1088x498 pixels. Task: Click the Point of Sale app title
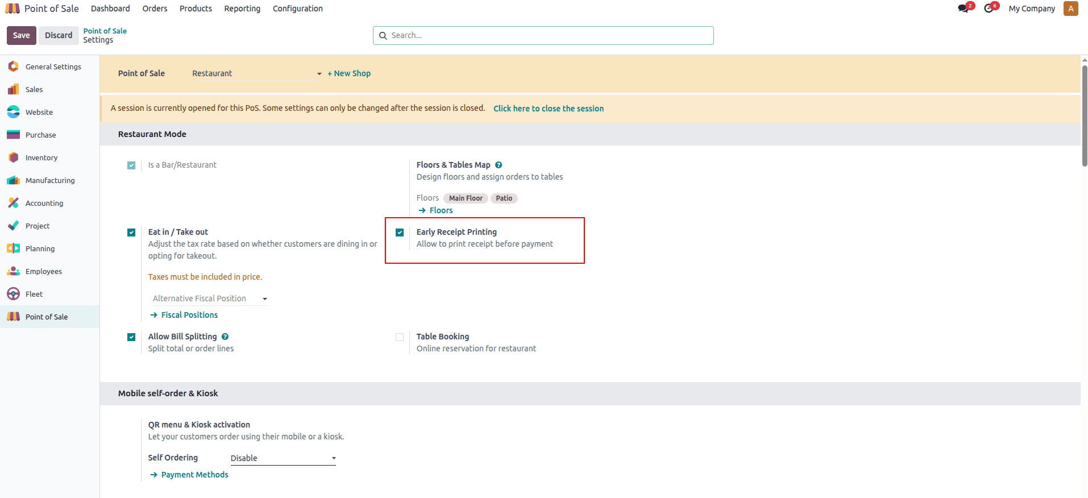point(52,9)
